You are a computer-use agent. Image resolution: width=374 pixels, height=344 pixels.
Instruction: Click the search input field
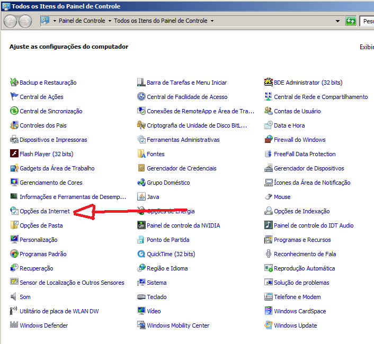point(367,21)
